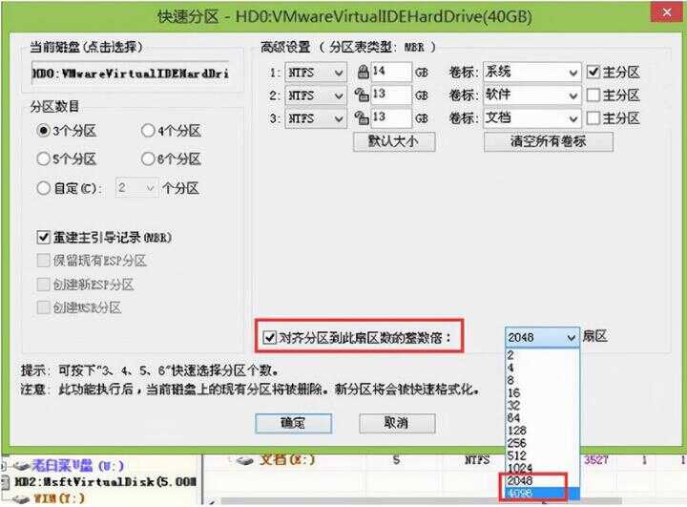The image size is (687, 507).
Task: Open the 卷标 文档 label dropdown
Action: (x=572, y=118)
